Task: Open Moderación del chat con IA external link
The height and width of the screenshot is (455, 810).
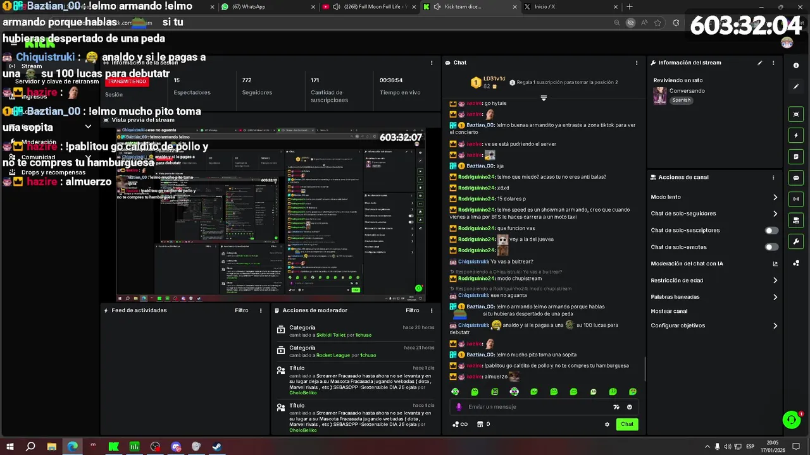Action: [x=775, y=264]
